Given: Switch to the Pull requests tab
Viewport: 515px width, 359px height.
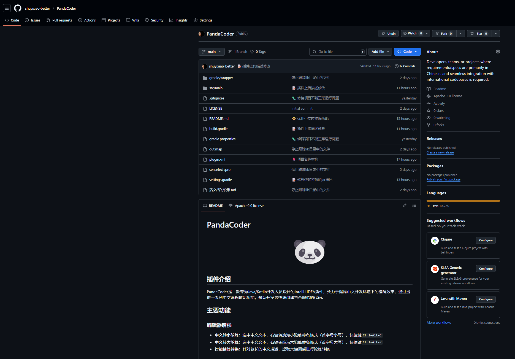Looking at the screenshot, I should [59, 20].
